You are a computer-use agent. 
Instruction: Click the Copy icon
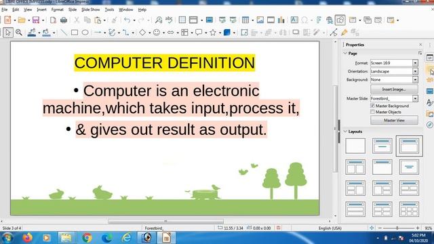coord(87,20)
